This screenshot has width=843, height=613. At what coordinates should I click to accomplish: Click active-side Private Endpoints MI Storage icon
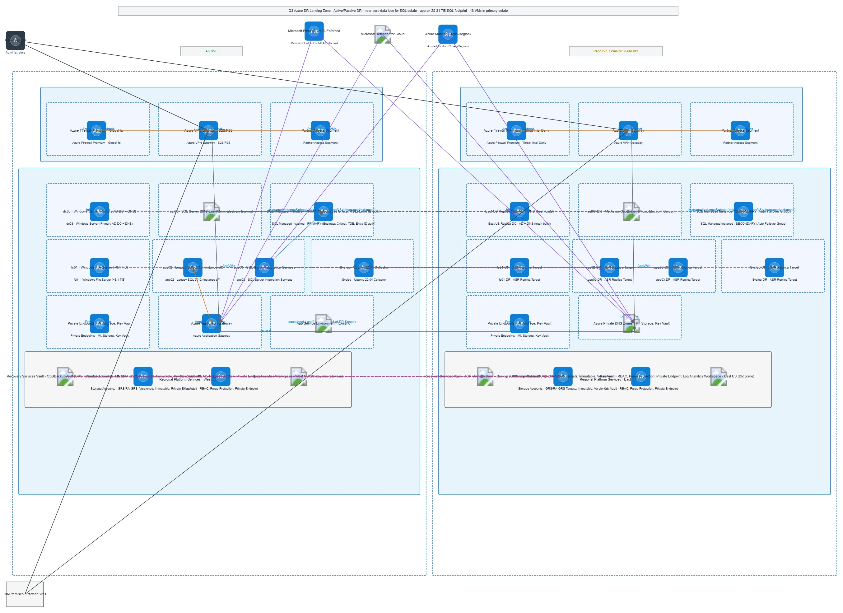[x=99, y=323]
